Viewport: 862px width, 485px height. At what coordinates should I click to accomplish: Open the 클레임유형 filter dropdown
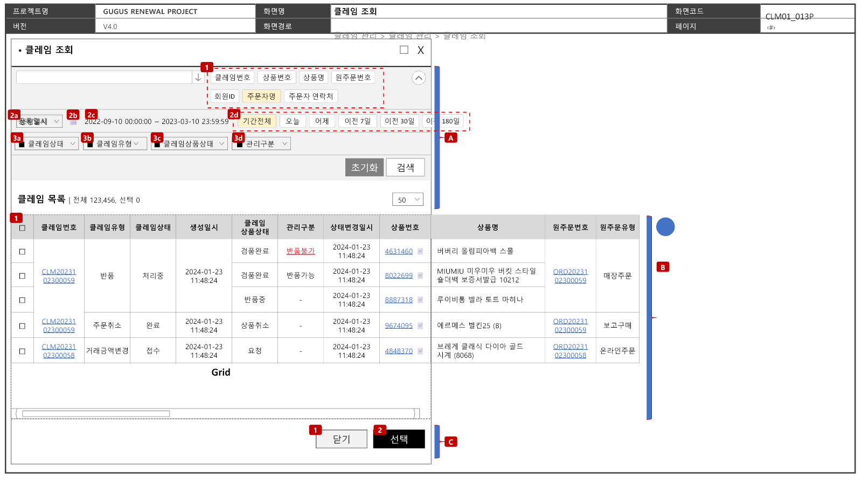click(115, 144)
